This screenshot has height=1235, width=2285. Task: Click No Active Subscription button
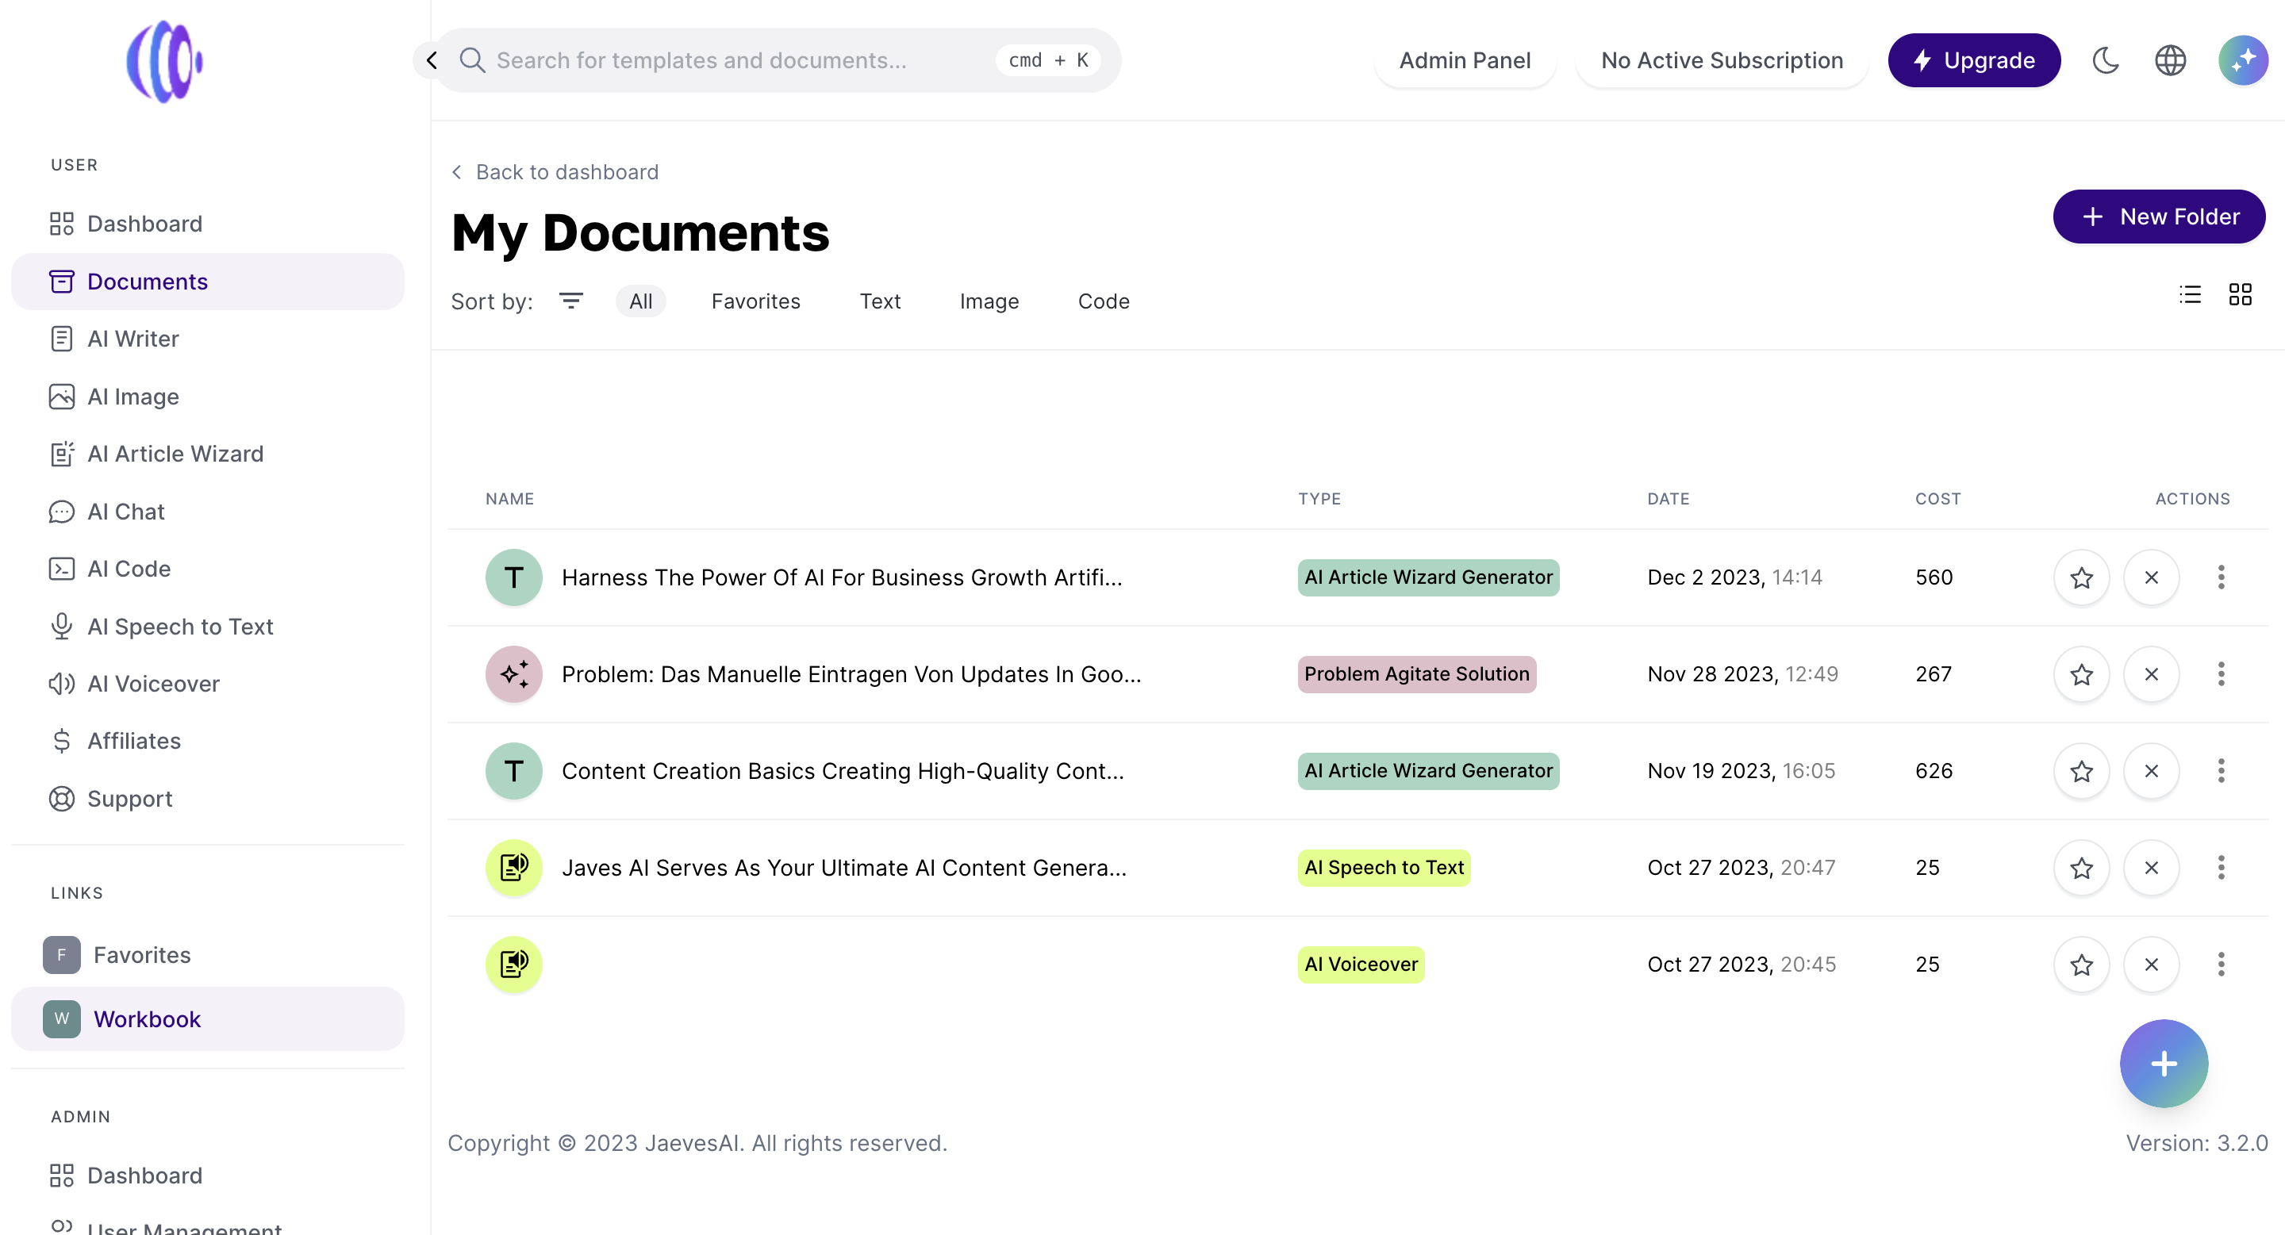coord(1722,60)
